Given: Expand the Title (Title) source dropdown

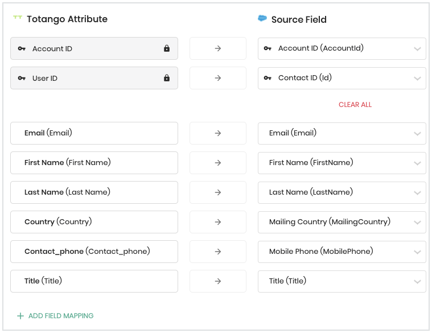Looking at the screenshot, I should [342, 281].
